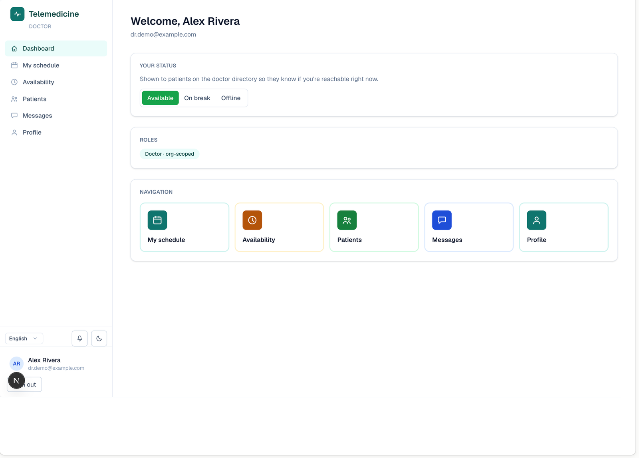Open notifications with the bell icon
639x458 pixels.
[79, 338]
